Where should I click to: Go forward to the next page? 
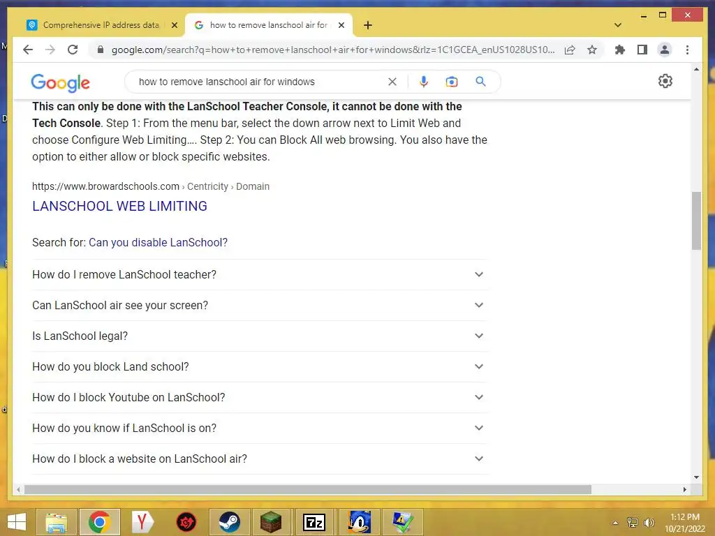[x=50, y=50]
